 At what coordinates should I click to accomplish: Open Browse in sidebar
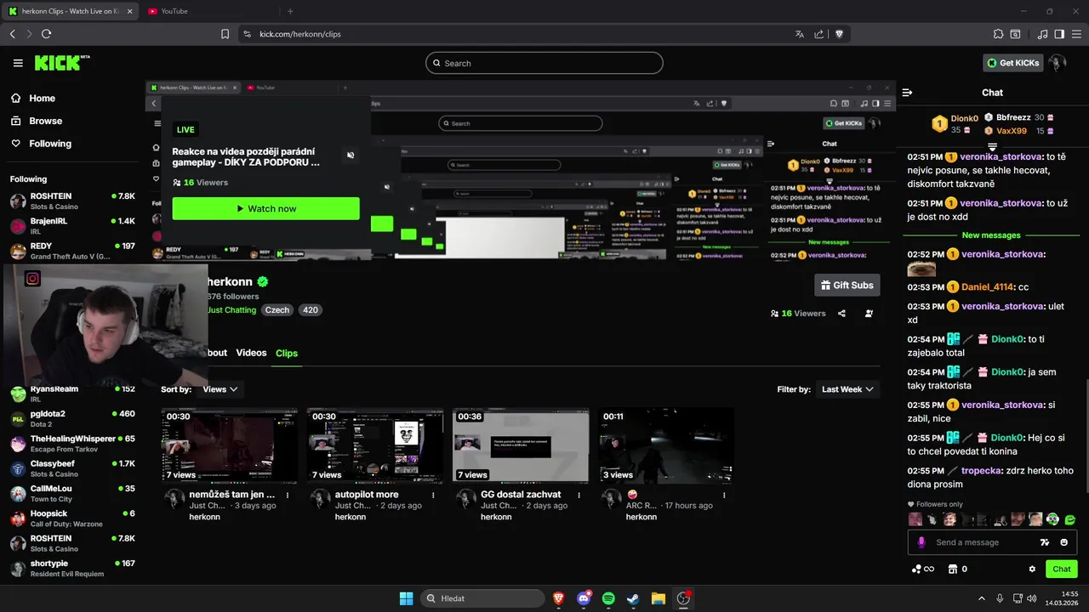coord(37,121)
